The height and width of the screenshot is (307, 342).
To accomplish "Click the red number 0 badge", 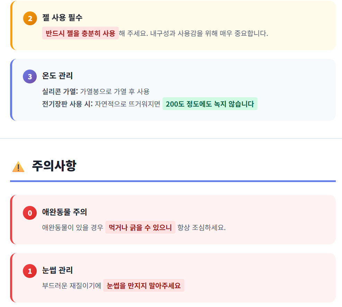I will coord(30,213).
